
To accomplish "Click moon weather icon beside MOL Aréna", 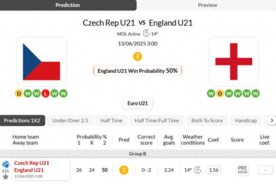I will (x=146, y=33).
